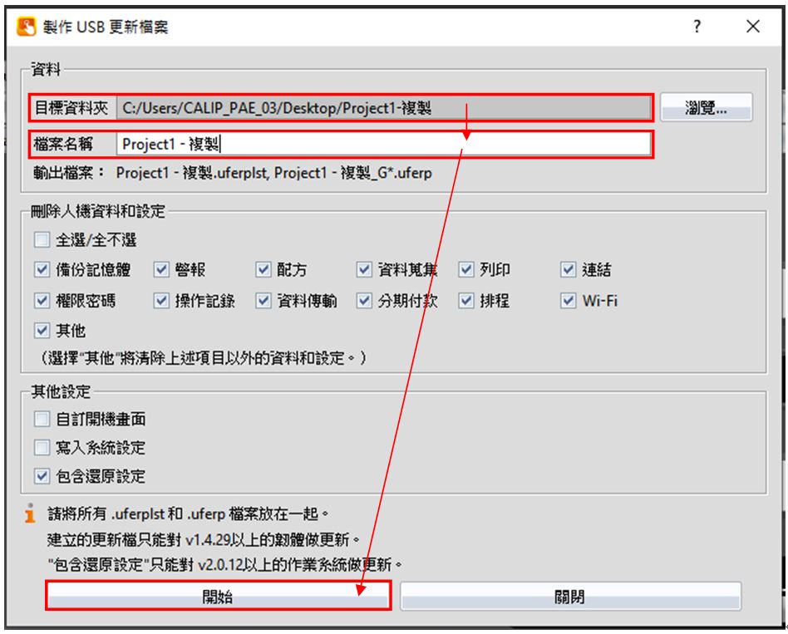Uncheck the 資料蒐集 checkbox
The width and height of the screenshot is (788, 634).
coord(364,270)
